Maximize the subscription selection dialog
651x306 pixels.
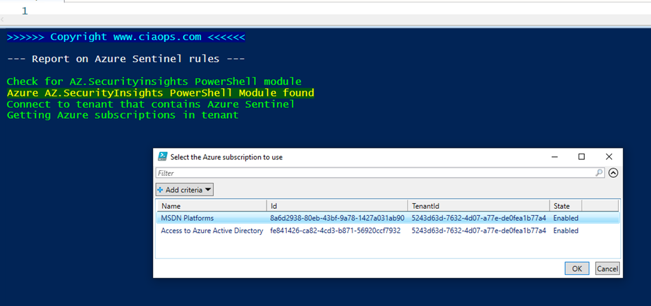(x=581, y=157)
